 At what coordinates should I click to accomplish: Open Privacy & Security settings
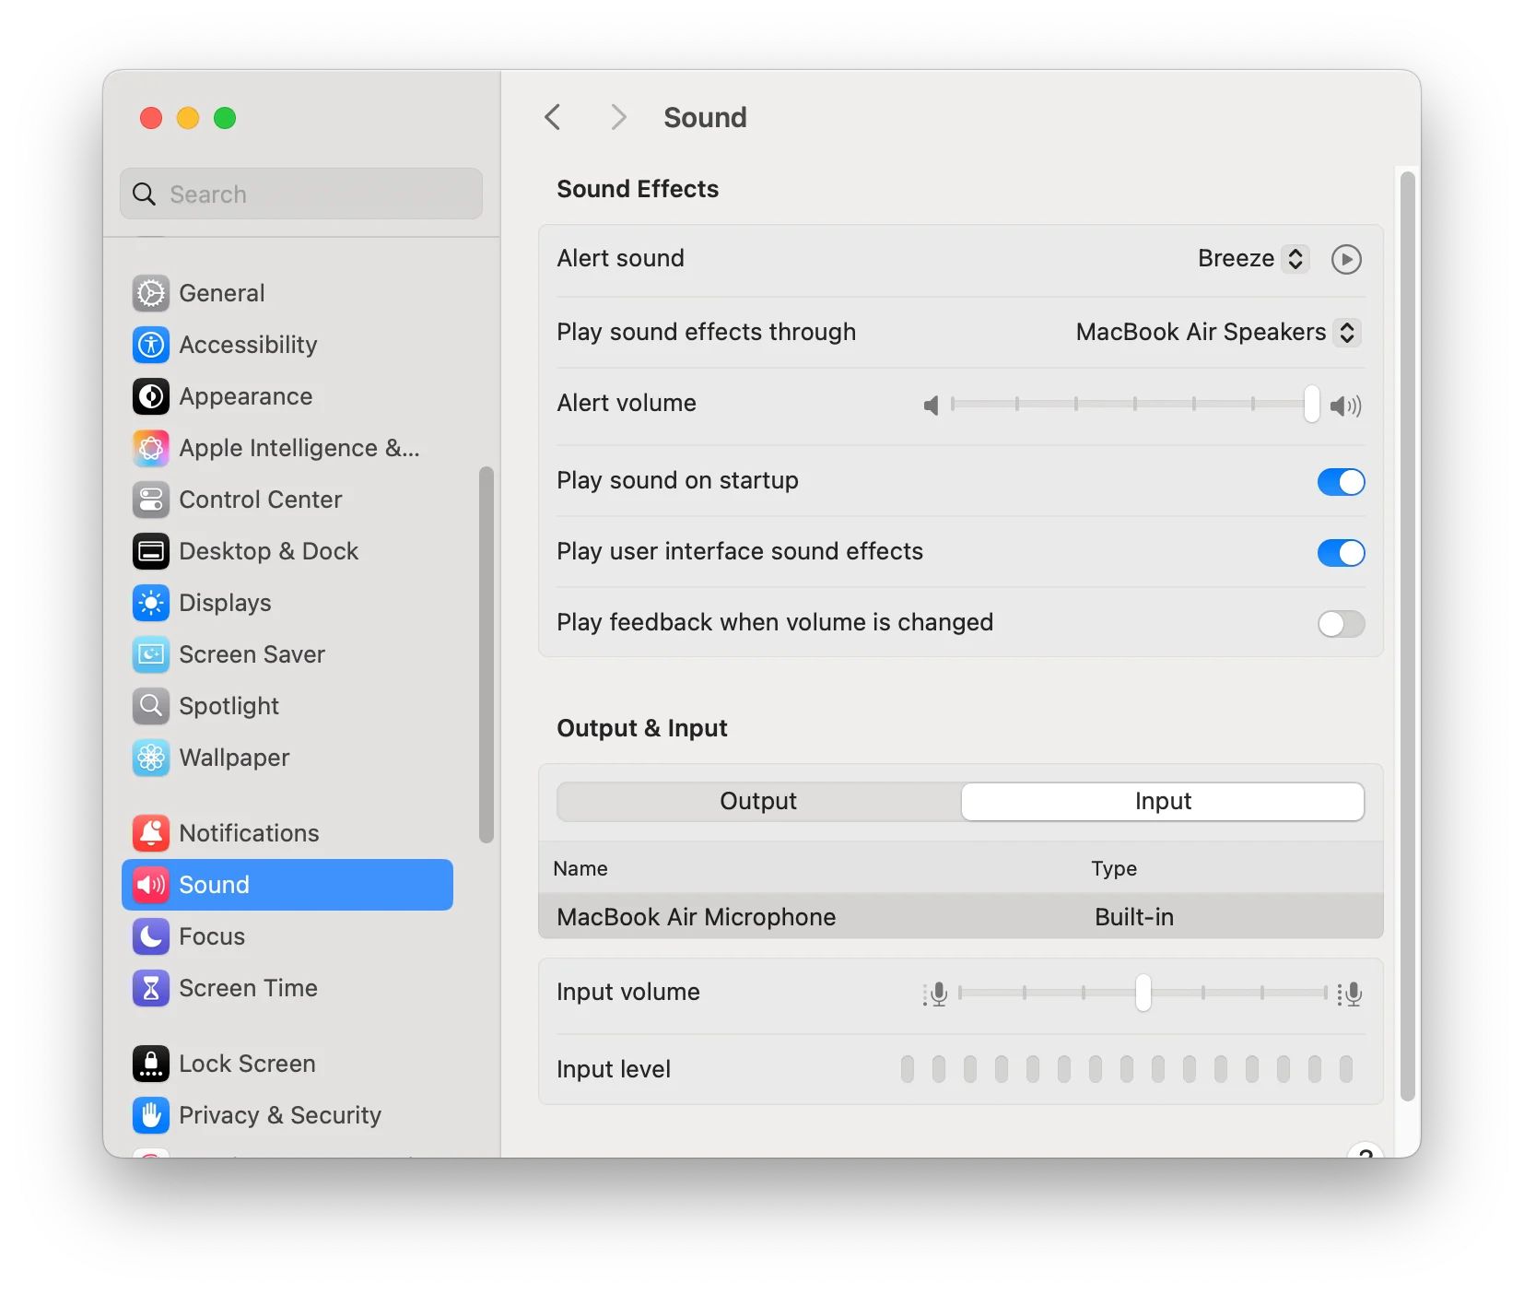click(279, 1115)
